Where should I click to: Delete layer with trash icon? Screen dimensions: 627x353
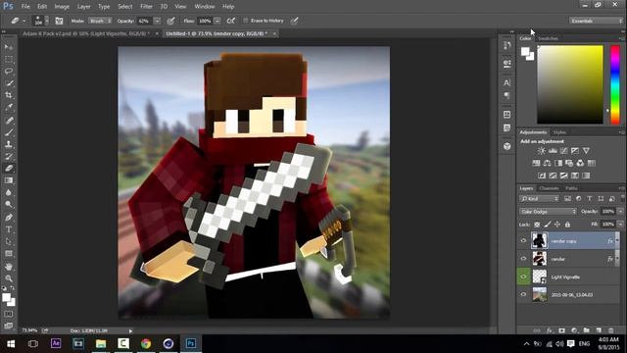click(611, 330)
